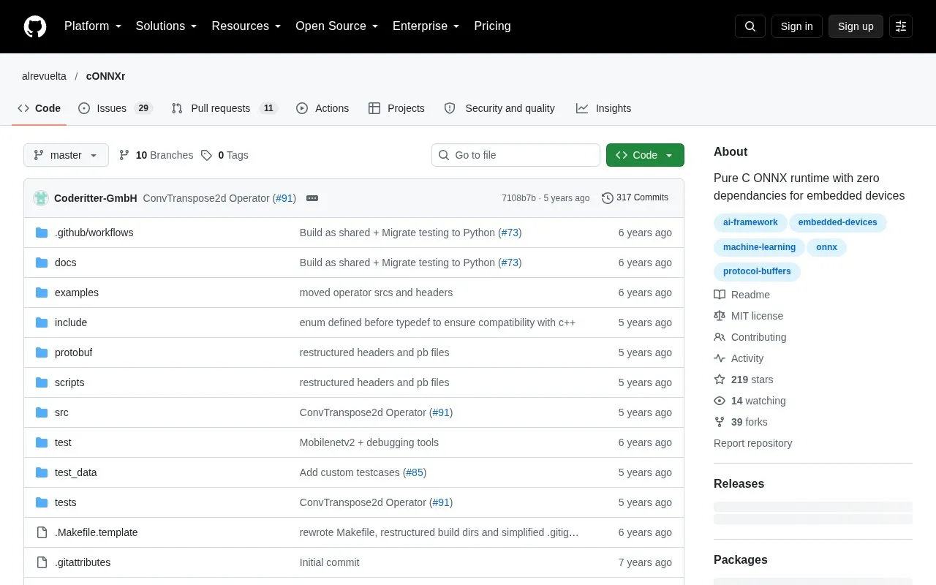Click the Go to file field
This screenshot has height=585, width=936.
[x=516, y=155]
